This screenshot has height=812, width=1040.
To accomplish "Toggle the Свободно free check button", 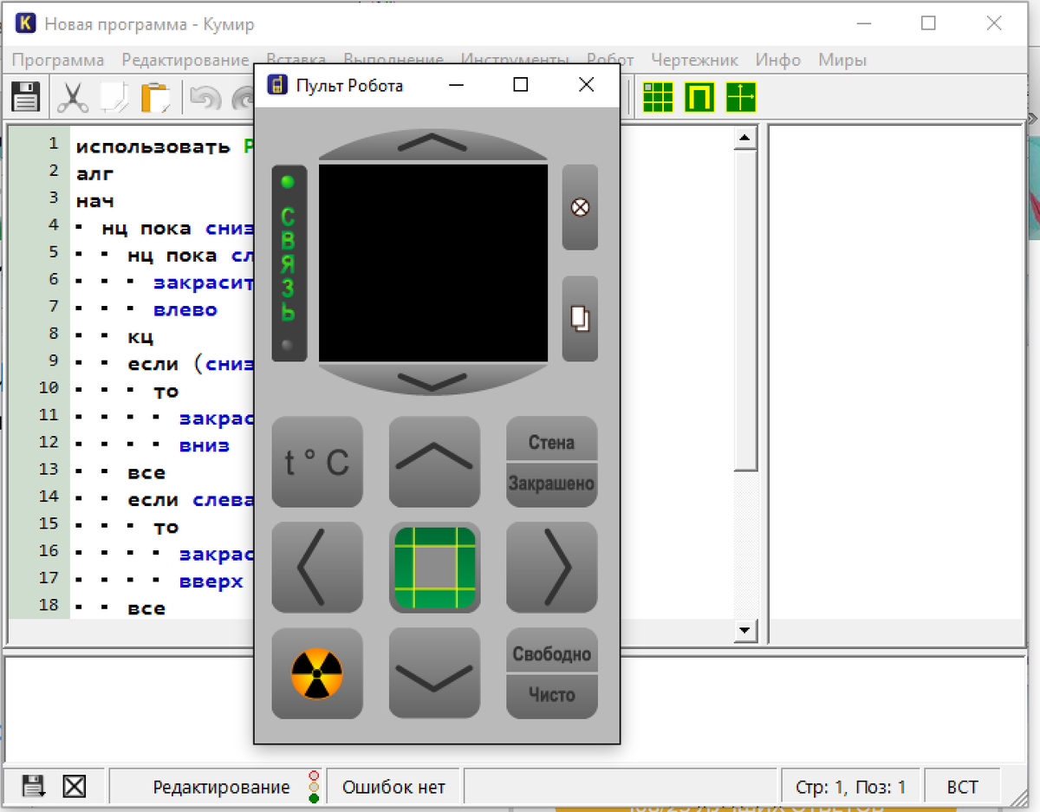I will [551, 653].
